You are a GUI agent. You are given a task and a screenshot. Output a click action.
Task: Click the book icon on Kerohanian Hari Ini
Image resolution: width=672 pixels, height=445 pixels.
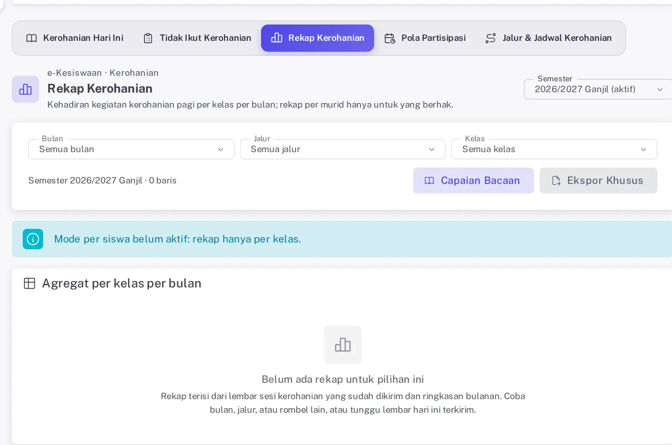point(32,38)
